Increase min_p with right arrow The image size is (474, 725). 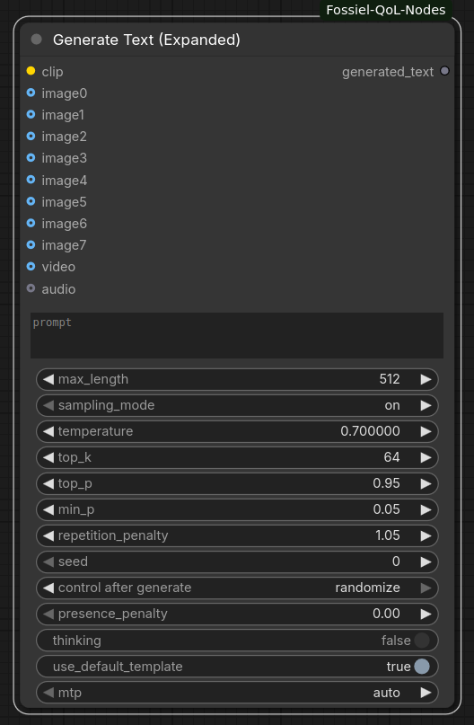[426, 509]
